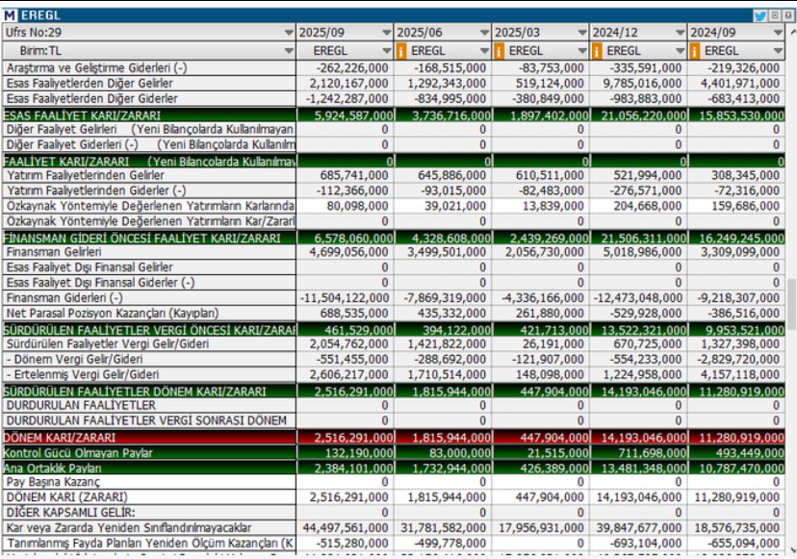The width and height of the screenshot is (797, 559).
Task: Open the Ufrs No:29 dropdown
Action: (289, 33)
